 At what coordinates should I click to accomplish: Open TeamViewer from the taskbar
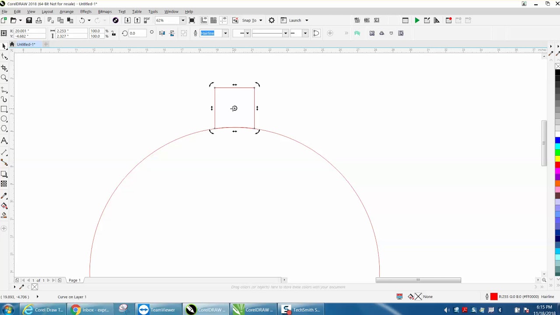coord(157,310)
